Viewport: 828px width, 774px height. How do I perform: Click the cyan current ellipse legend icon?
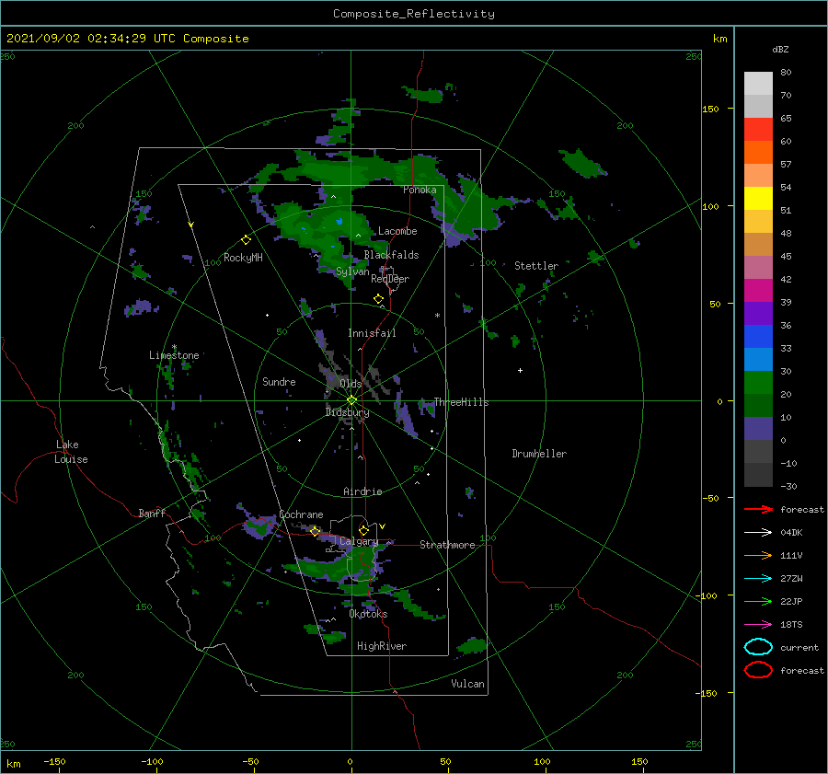click(758, 647)
